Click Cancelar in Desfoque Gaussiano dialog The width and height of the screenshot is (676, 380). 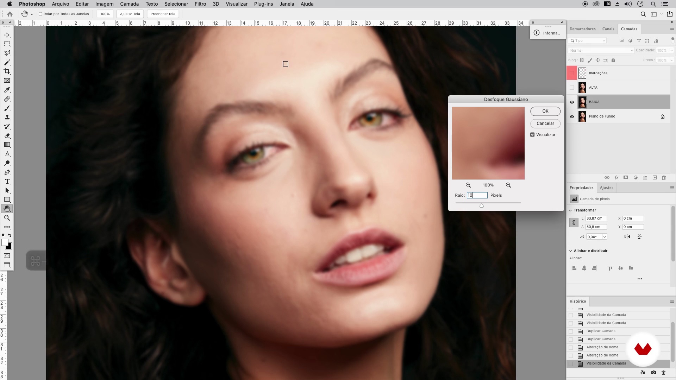pyautogui.click(x=545, y=123)
